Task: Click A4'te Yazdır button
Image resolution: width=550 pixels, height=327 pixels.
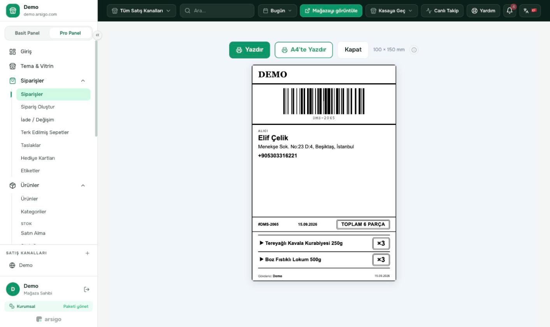Action: tap(304, 50)
